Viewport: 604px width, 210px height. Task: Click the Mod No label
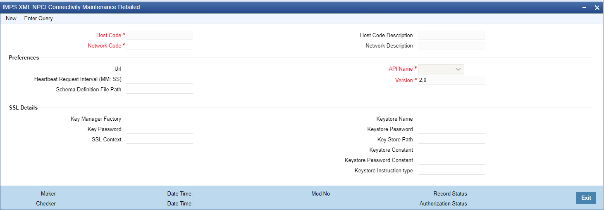pyautogui.click(x=321, y=193)
